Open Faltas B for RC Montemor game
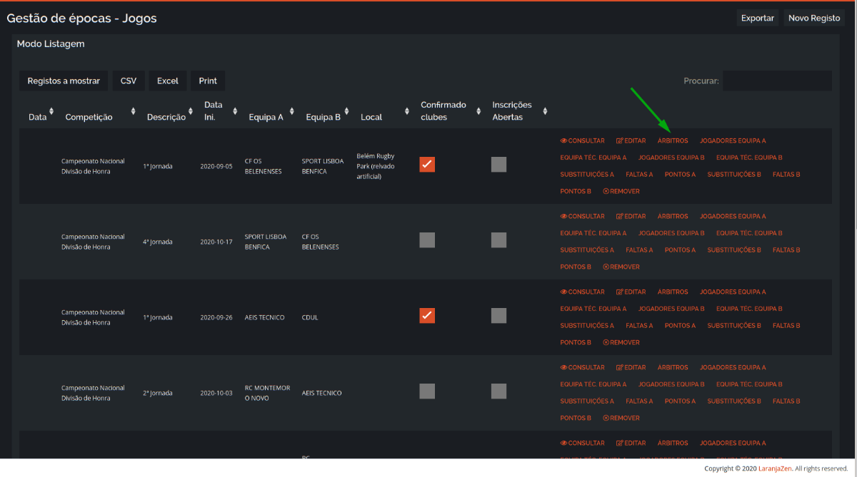This screenshot has height=477, width=857. click(x=786, y=401)
